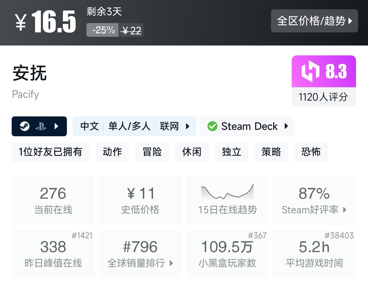Open the Steam Deck verified badge
This screenshot has width=368, height=283.
[247, 126]
